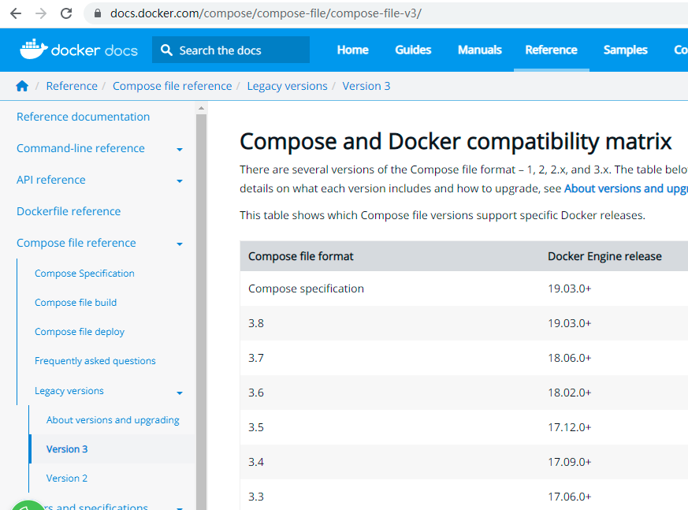The height and width of the screenshot is (510, 688).
Task: Open About versions and upgrading sidebar link
Action: [x=113, y=420]
